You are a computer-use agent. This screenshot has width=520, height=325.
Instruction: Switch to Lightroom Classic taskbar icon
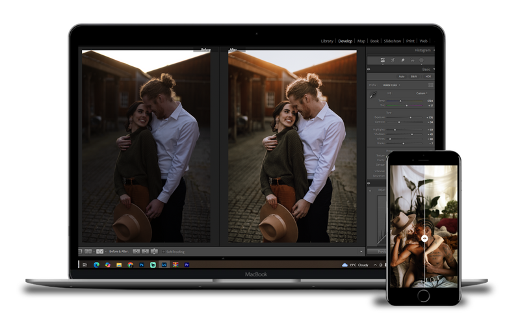coord(164,265)
